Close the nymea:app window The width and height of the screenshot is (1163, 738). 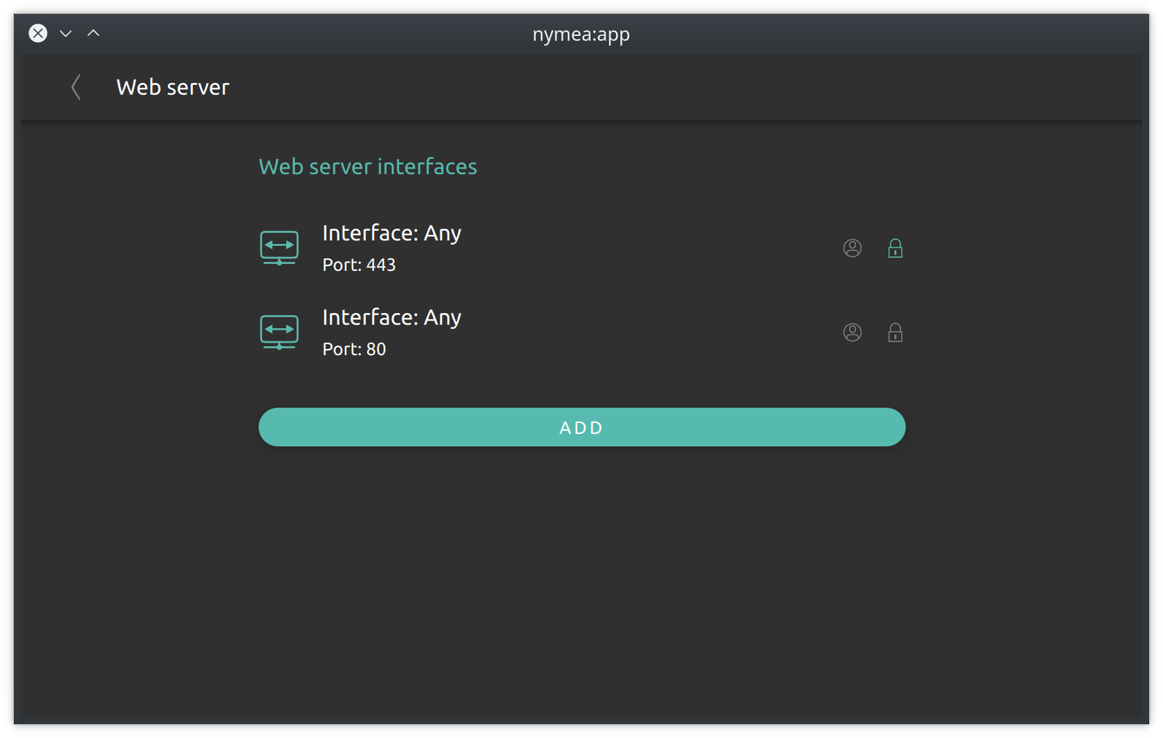(x=38, y=33)
